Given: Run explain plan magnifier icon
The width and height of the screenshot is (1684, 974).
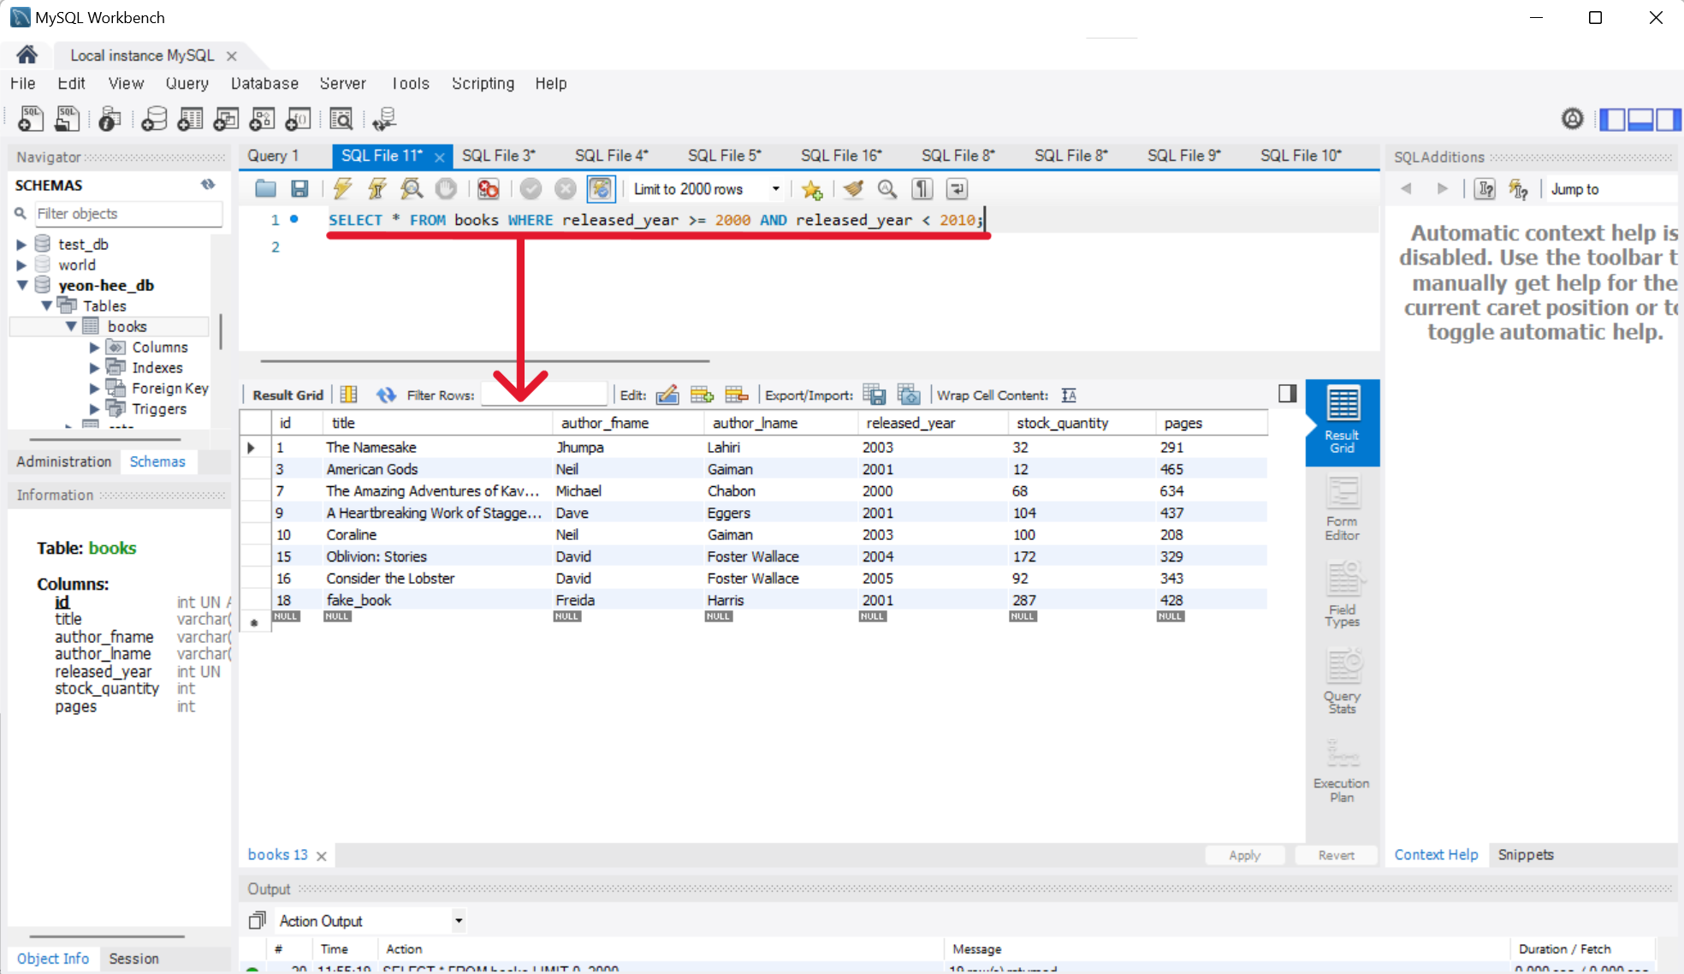Looking at the screenshot, I should pos(412,189).
